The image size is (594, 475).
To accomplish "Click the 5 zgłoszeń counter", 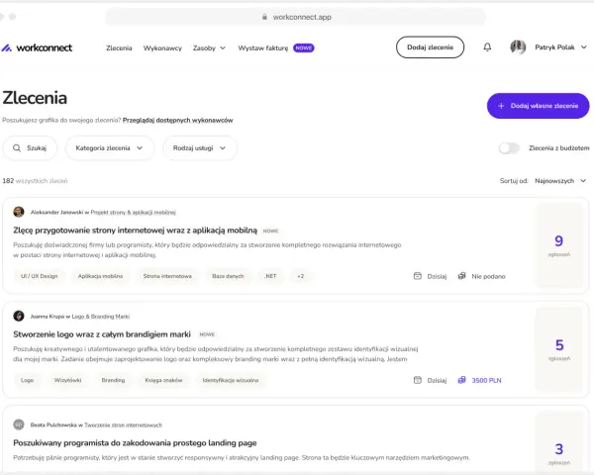I will point(558,349).
